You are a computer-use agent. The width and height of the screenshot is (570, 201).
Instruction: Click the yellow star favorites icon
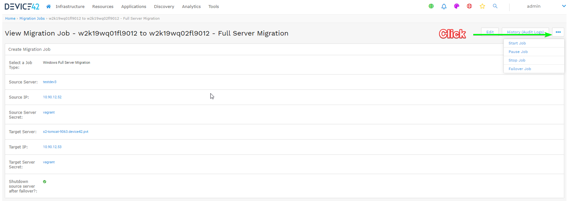482,6
